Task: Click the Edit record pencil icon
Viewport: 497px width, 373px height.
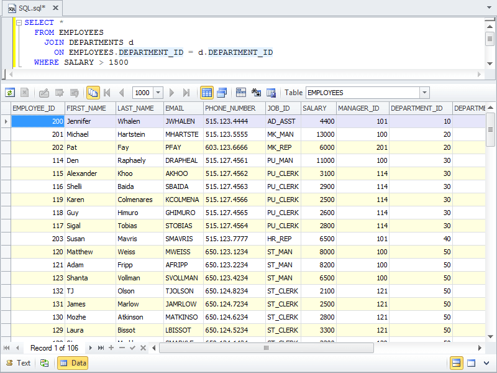Action: pyautogui.click(x=43, y=93)
